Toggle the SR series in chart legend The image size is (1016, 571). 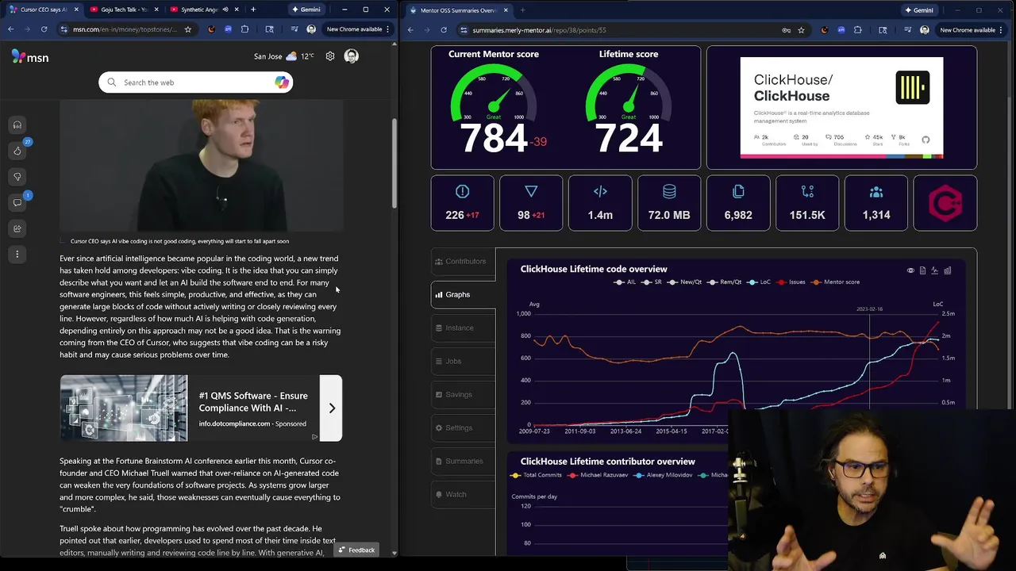tap(652, 282)
